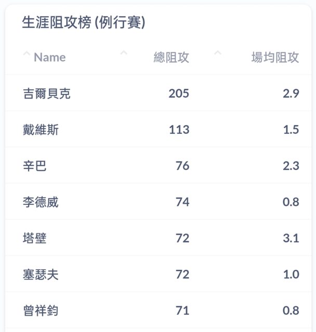Select player 辛巴 row name
This screenshot has width=316, height=332.
[x=35, y=166]
